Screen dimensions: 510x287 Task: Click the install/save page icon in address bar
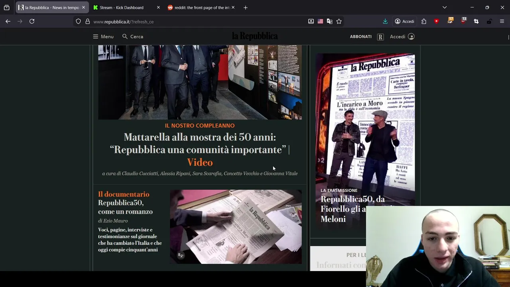pos(311,22)
